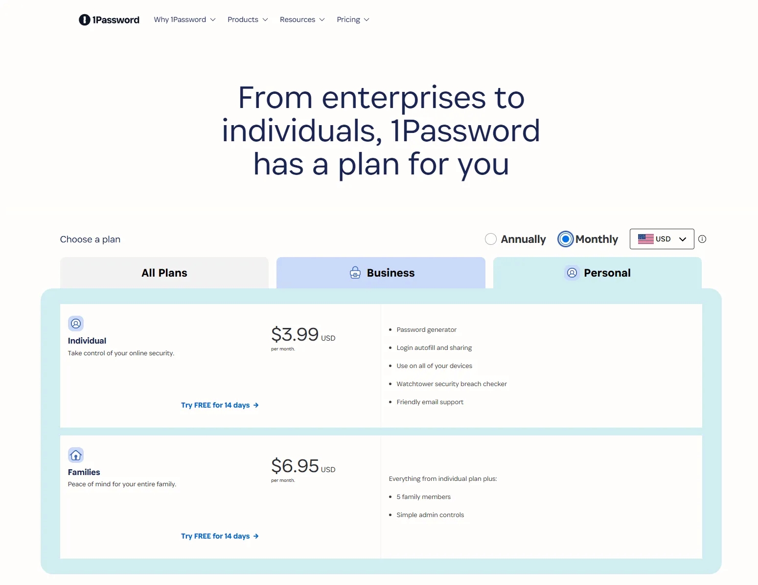
Task: Select the Annually billing option
Action: pyautogui.click(x=491, y=239)
